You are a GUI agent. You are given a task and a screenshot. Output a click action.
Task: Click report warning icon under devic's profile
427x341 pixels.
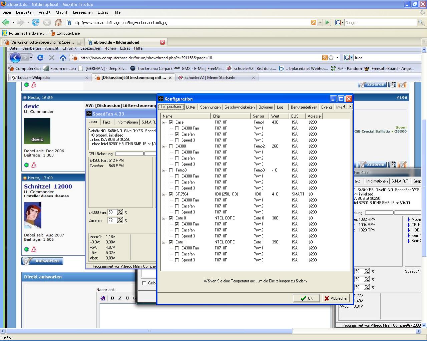pos(34,165)
